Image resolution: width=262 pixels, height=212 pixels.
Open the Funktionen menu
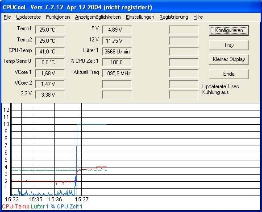click(x=58, y=17)
